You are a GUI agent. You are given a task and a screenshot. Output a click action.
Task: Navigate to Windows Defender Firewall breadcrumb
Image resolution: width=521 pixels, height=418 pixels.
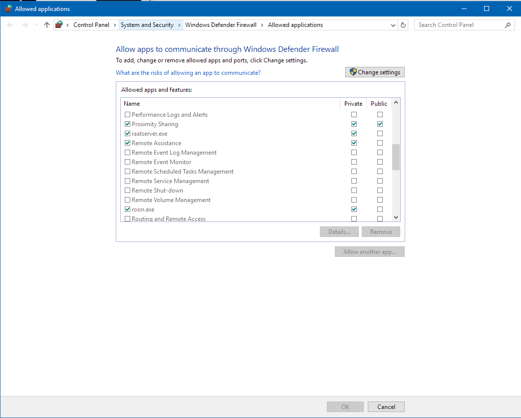[x=221, y=25]
